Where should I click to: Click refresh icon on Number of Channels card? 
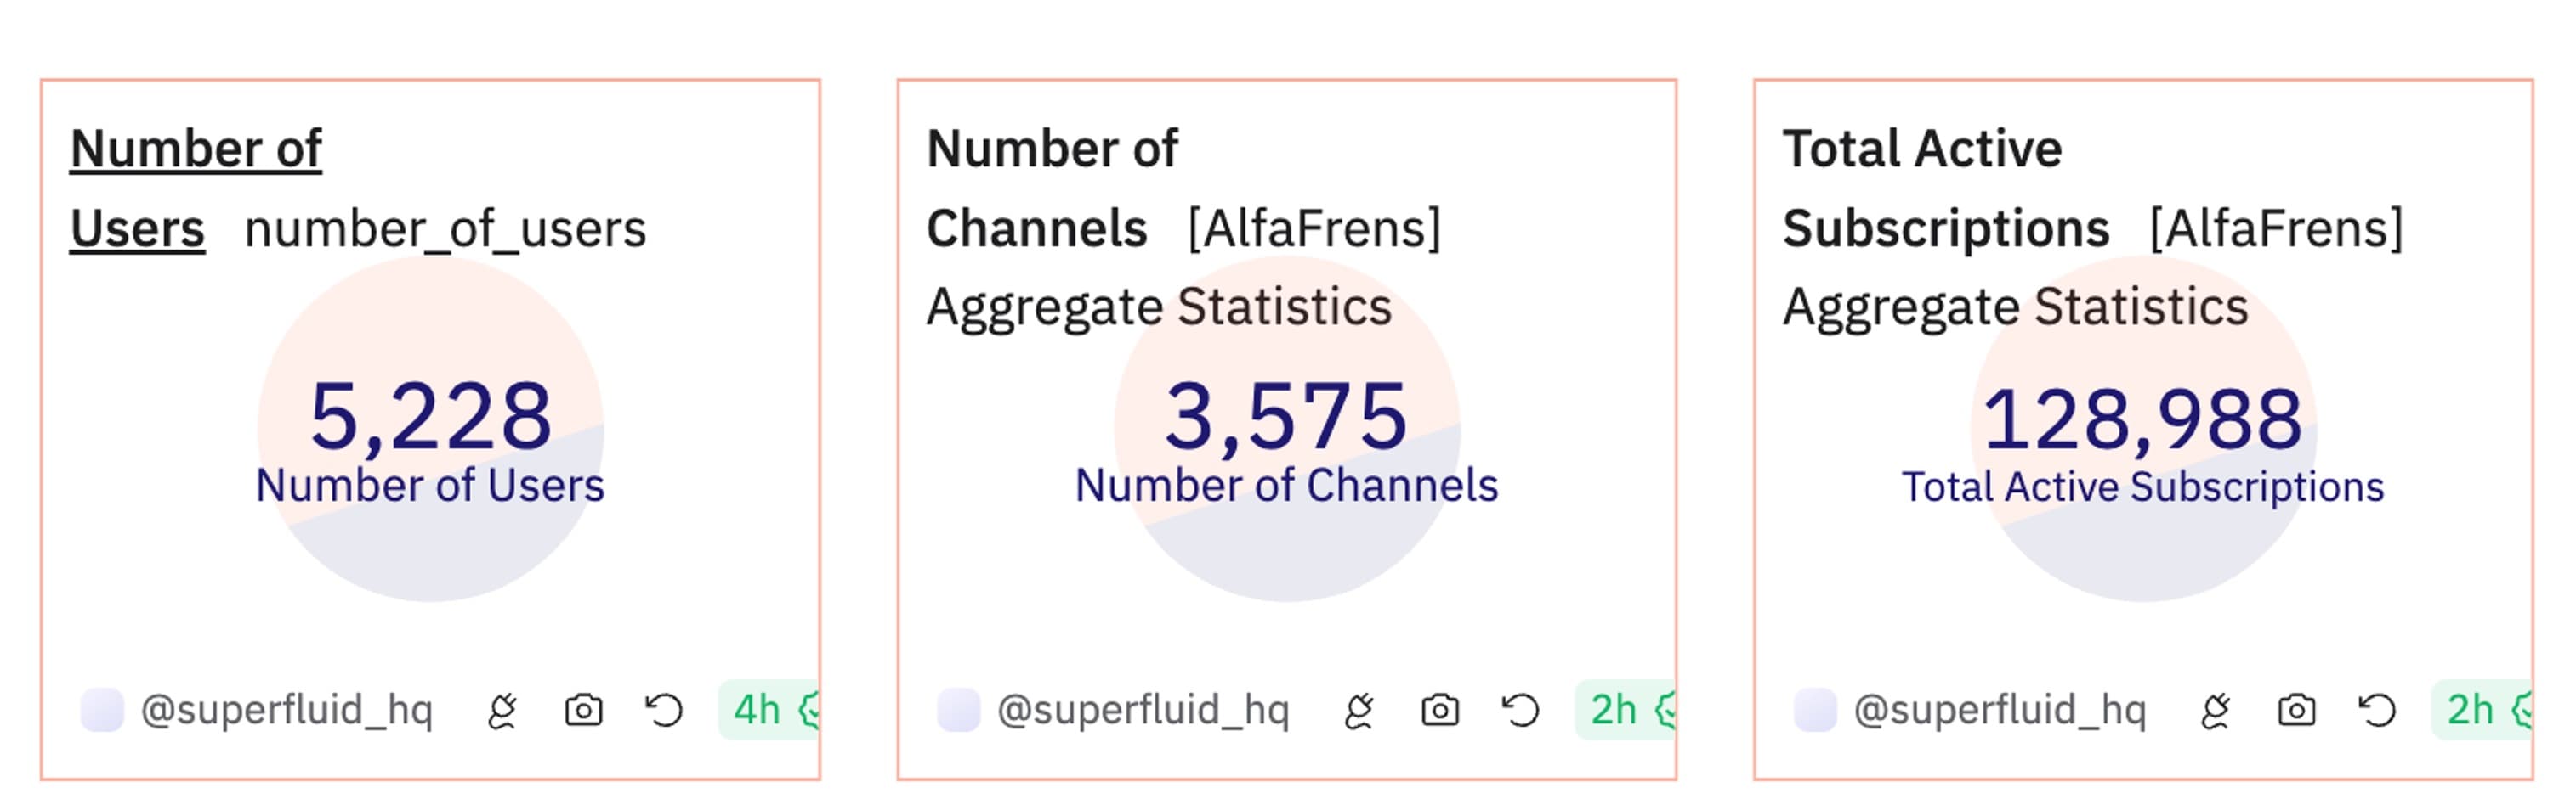click(1521, 710)
